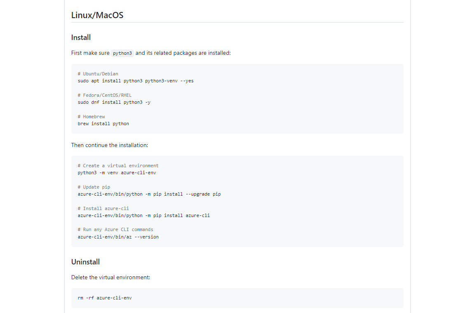Click the sudo dnf install python3 -y line

(114, 102)
